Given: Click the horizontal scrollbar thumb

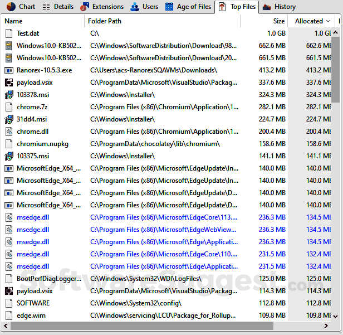Looking at the screenshot, I should [142, 326].
